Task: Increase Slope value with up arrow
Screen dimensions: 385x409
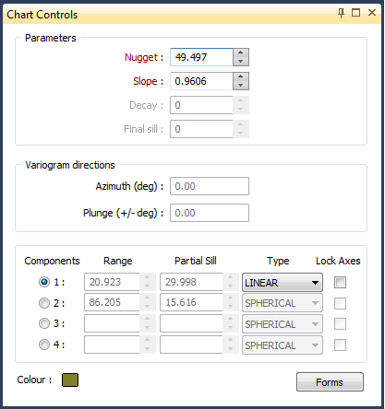Action: point(241,76)
